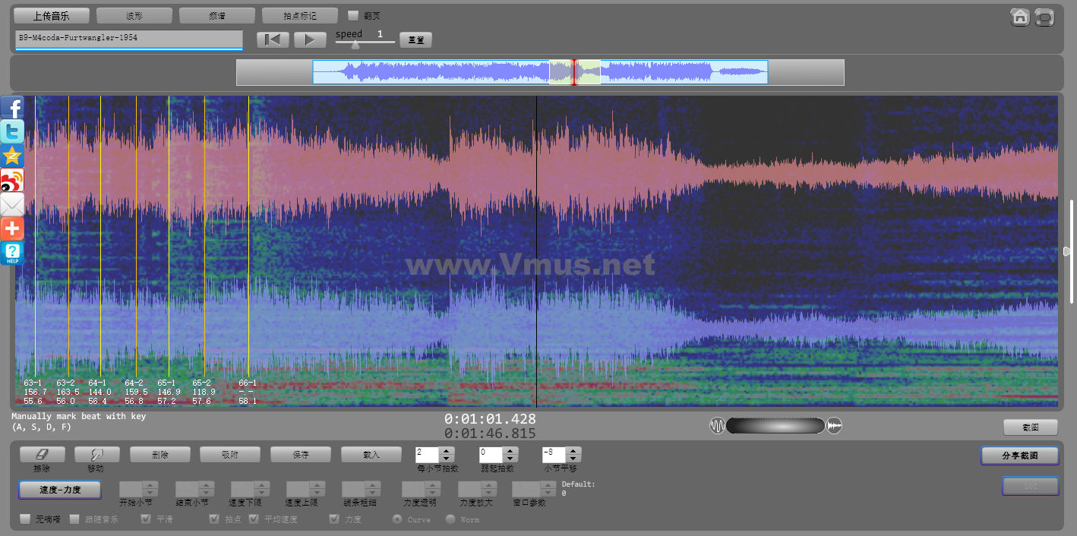Open the 拍点标记 beat marking view
The width and height of the screenshot is (1077, 536).
coord(300,15)
